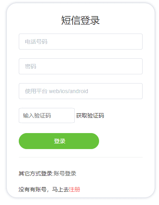Place cursor in phone number input
The image size is (159, 205).
81,42
